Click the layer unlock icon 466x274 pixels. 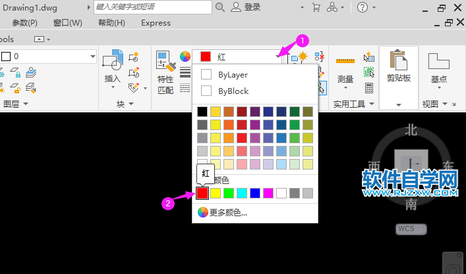click(15, 88)
